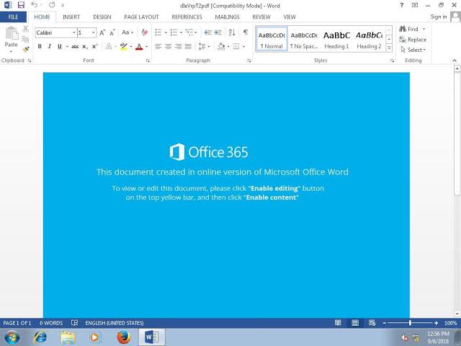Click the Align Right icon
Screen dimensions: 461x346
(178, 46)
